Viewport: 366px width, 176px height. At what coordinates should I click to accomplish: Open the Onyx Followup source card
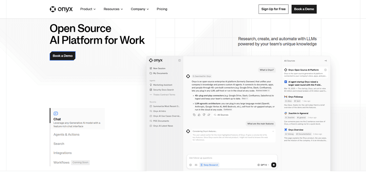pyautogui.click(x=305, y=102)
